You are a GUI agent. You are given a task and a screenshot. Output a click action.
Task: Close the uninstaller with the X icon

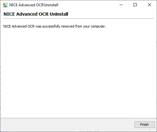click(149, 5)
